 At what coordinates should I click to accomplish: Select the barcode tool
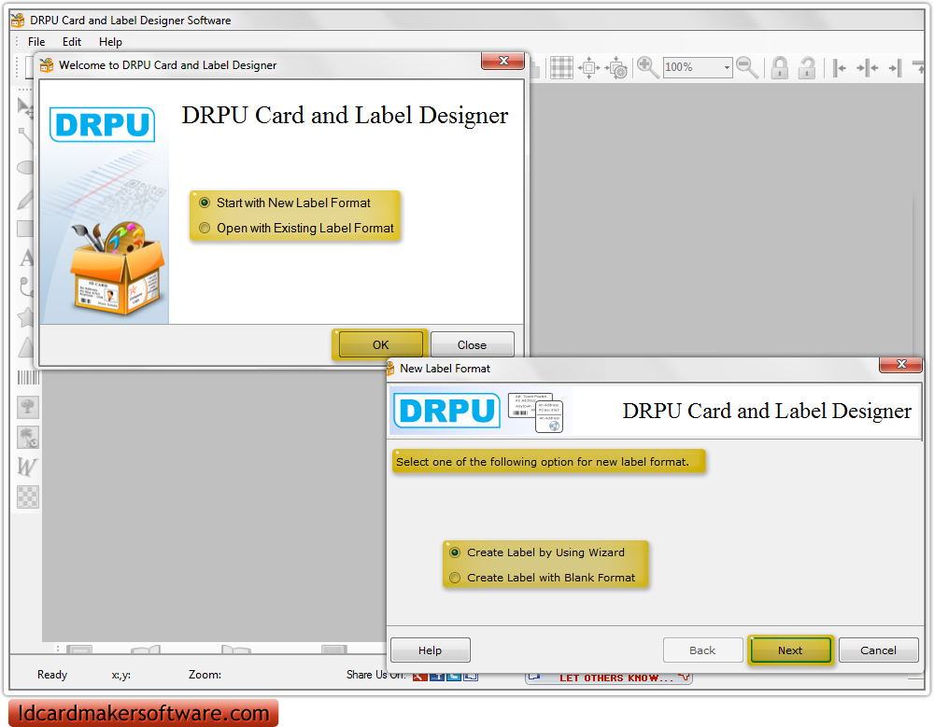[27, 377]
